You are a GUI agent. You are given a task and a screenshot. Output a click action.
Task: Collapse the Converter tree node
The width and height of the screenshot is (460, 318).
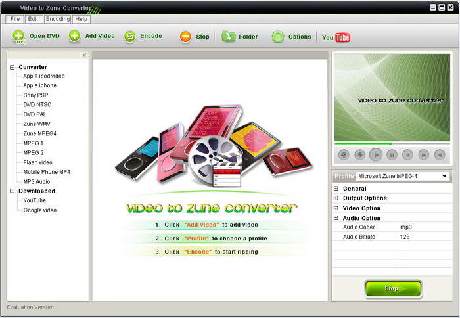tap(12, 67)
